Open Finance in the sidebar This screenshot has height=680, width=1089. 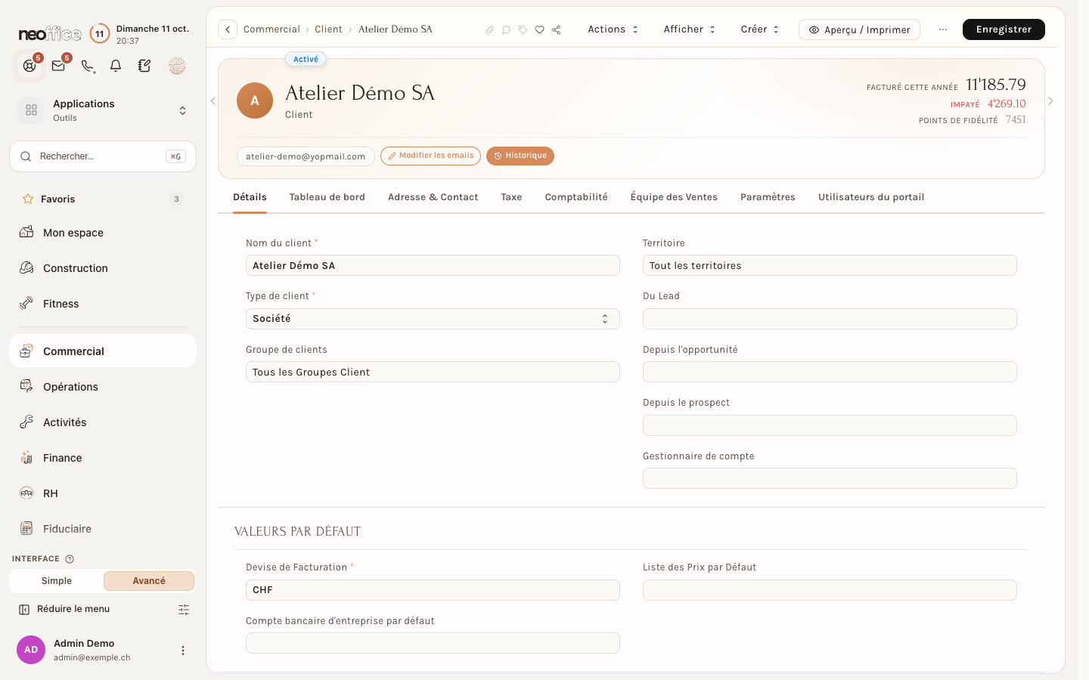tap(103, 458)
